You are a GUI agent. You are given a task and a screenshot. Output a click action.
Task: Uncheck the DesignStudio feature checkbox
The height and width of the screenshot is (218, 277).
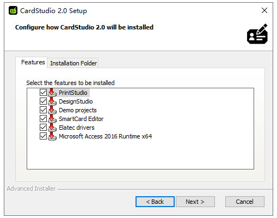[43, 101]
